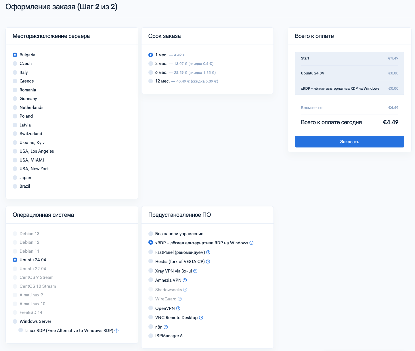The image size is (415, 351).
Task: Select Ubuntu 24.04 operating system
Action: [15, 260]
